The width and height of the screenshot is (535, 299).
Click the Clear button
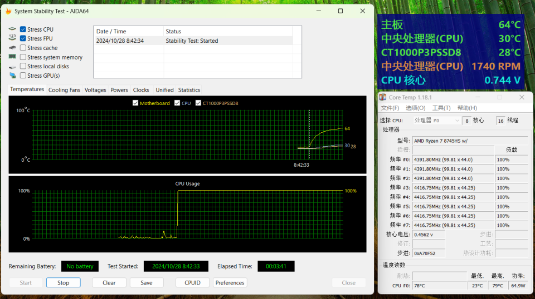point(109,283)
